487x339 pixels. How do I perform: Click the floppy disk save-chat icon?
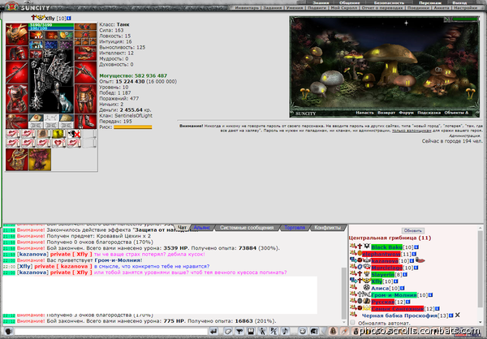point(251,331)
